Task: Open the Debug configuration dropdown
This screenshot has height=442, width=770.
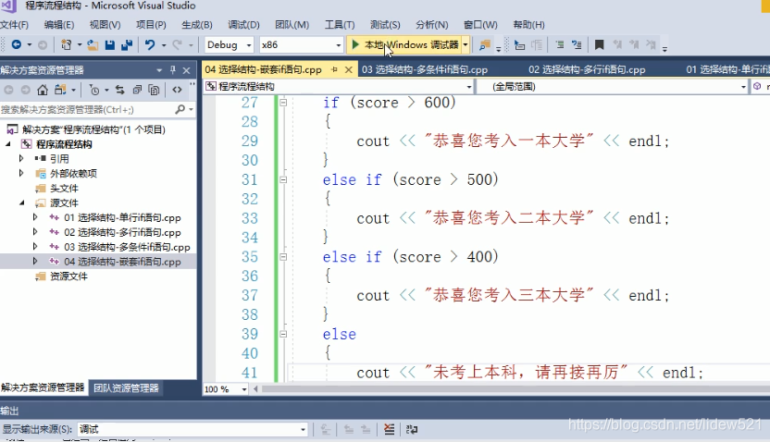Action: [230, 44]
